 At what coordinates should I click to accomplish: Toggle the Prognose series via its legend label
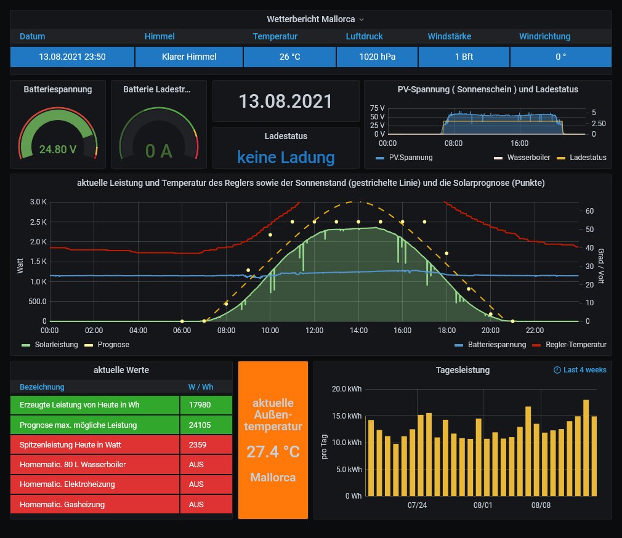[113, 345]
